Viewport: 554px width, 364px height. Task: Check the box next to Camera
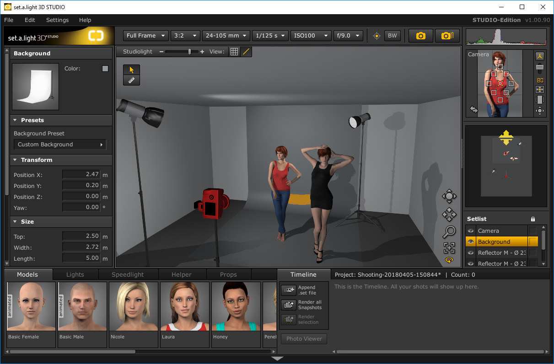pyautogui.click(x=532, y=230)
